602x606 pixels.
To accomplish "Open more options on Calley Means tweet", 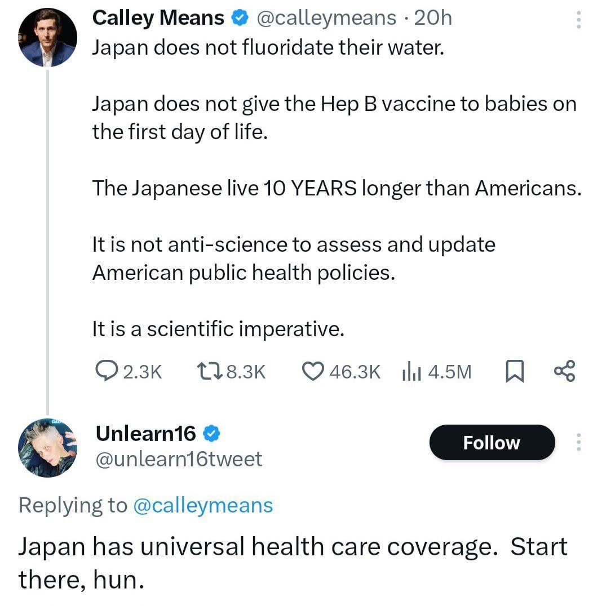I will (577, 20).
